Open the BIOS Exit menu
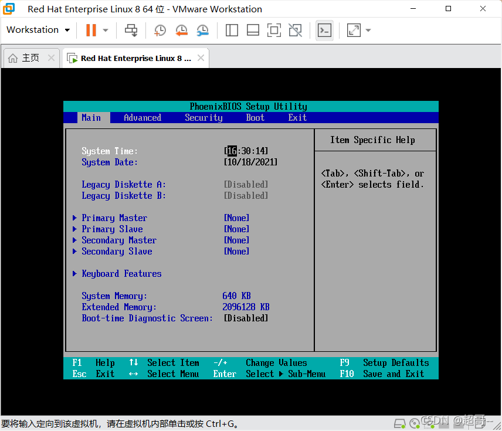Screen dimensions: 502x431 [297, 118]
